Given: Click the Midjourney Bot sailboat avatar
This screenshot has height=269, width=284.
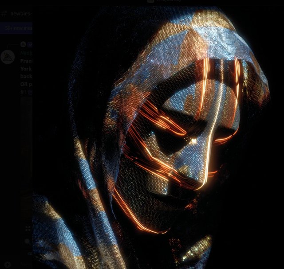Looking at the screenshot, I should [x=8, y=57].
